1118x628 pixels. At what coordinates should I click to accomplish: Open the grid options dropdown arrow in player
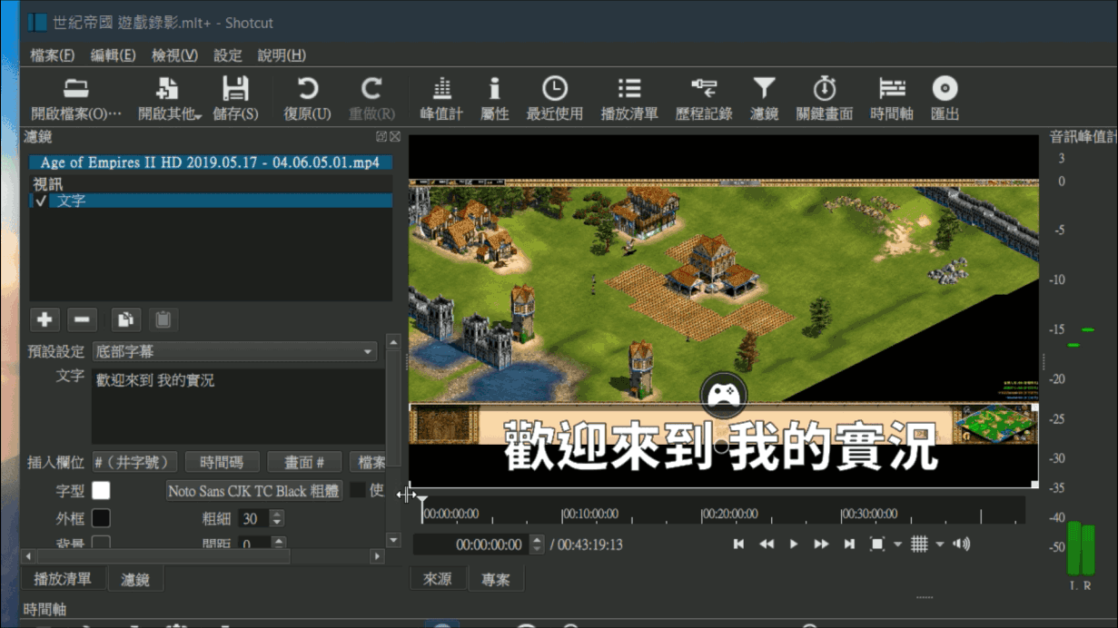coord(940,545)
